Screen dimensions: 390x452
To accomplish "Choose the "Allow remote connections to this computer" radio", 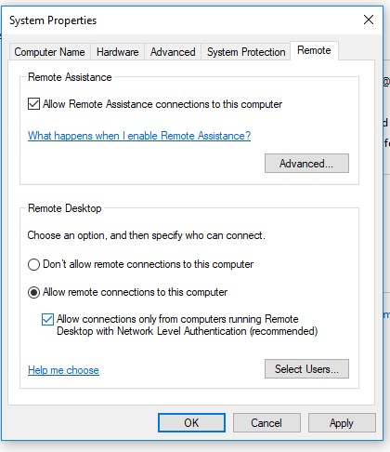I will tap(33, 292).
